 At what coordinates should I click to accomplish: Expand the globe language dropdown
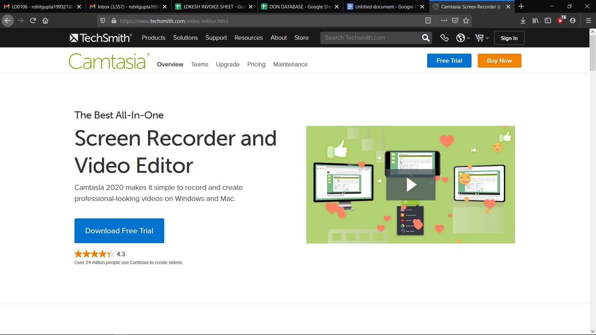(x=463, y=38)
